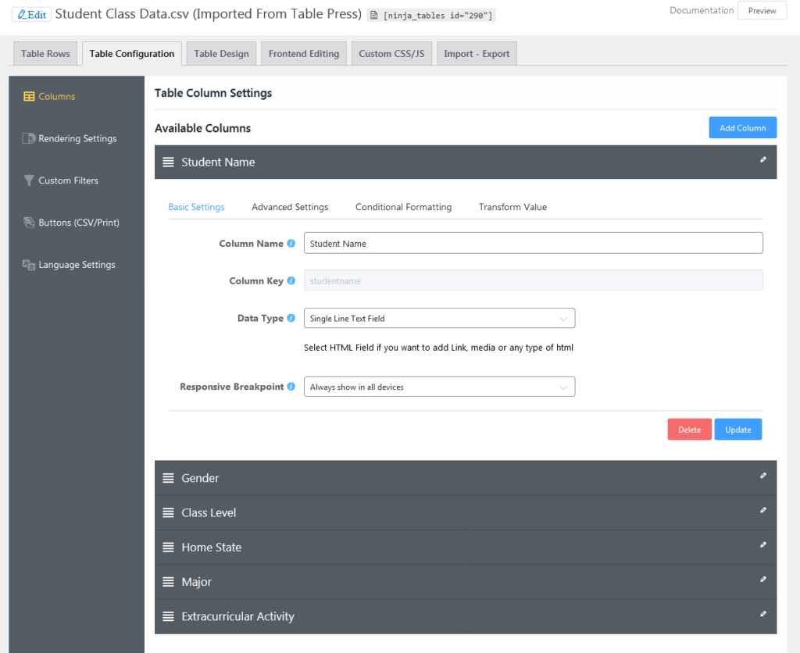Click the Add Column button
Image resolution: width=800 pixels, height=653 pixels.
742,127
